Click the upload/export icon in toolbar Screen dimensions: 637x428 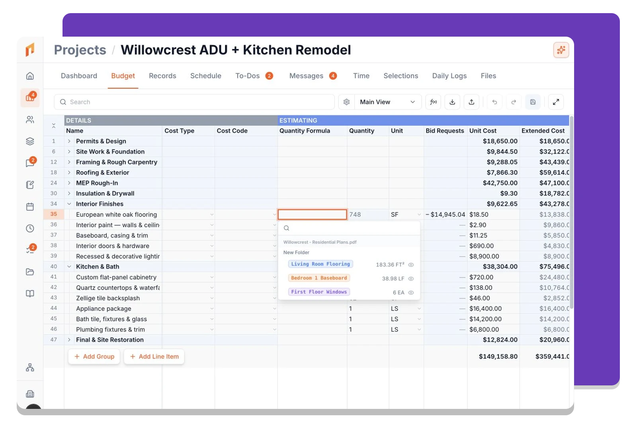coord(471,102)
